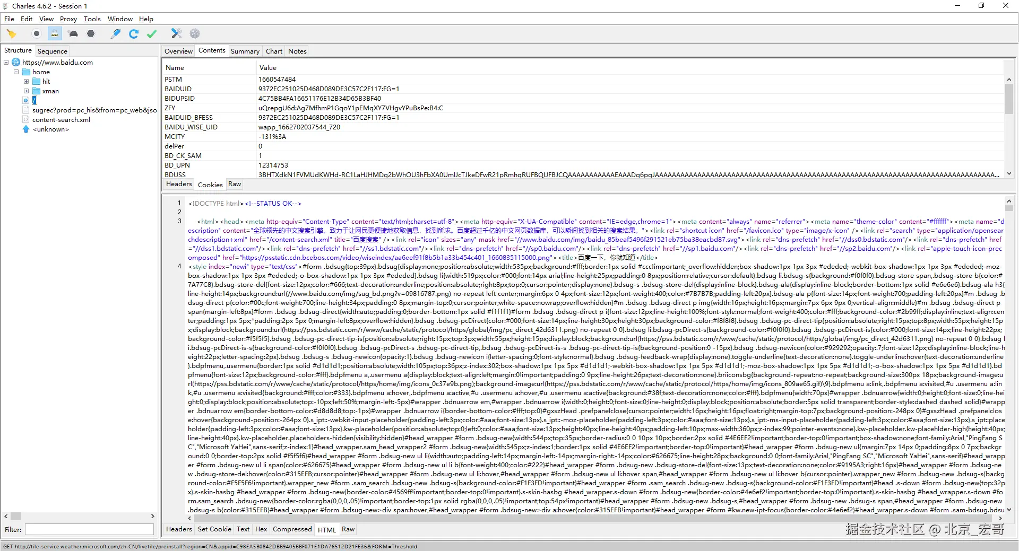1019x551 pixels.
Task: Switch to the Structure tab
Action: click(18, 50)
